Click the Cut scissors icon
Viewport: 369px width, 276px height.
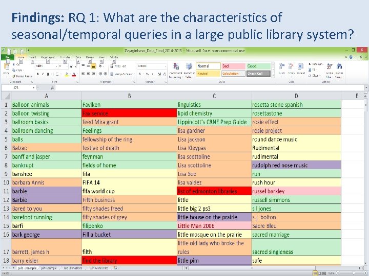click(14, 64)
